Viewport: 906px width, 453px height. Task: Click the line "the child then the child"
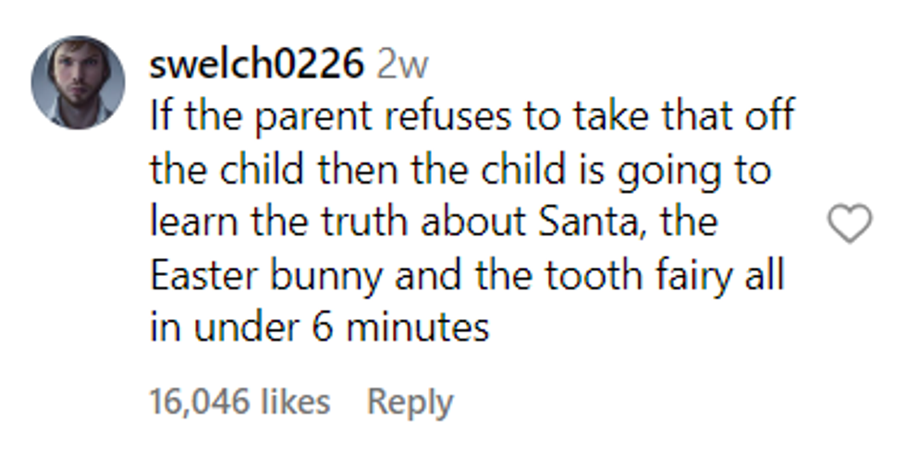(460, 171)
